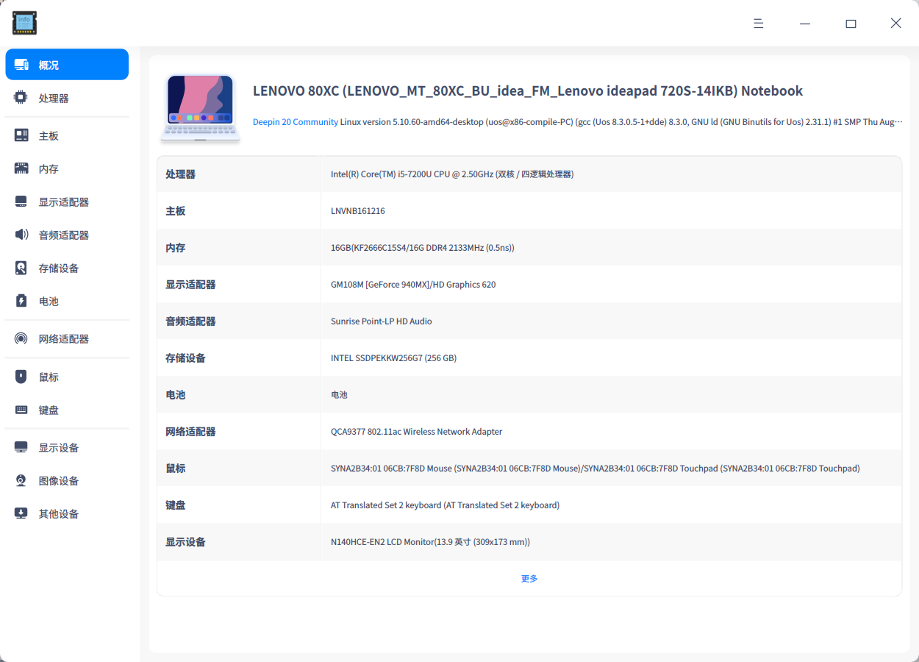This screenshot has height=662, width=919.
Task: Click the GM108M GeForce 940MX value
Action: [413, 284]
